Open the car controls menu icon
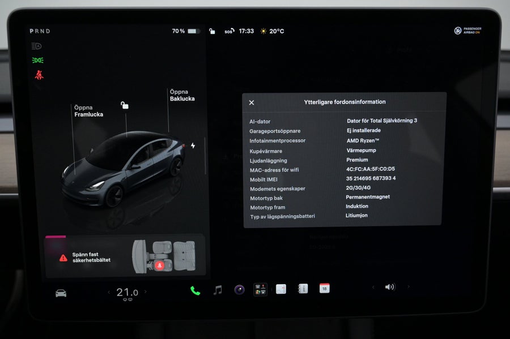 (61, 293)
